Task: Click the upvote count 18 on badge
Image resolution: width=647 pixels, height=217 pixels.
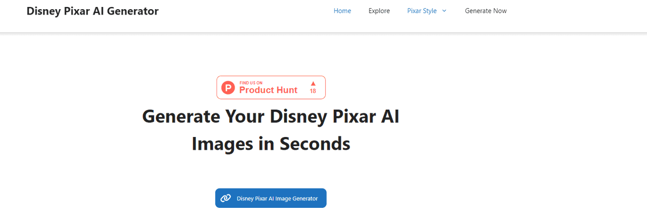Action: tap(313, 91)
